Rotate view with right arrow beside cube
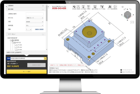This screenshot has height=94, width=140. (x=133, y=15)
